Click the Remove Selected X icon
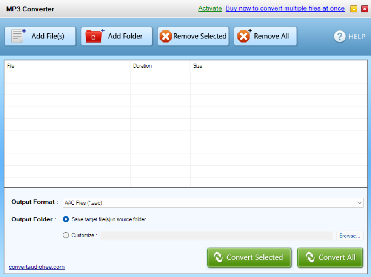The height and width of the screenshot is (277, 371). tap(165, 37)
